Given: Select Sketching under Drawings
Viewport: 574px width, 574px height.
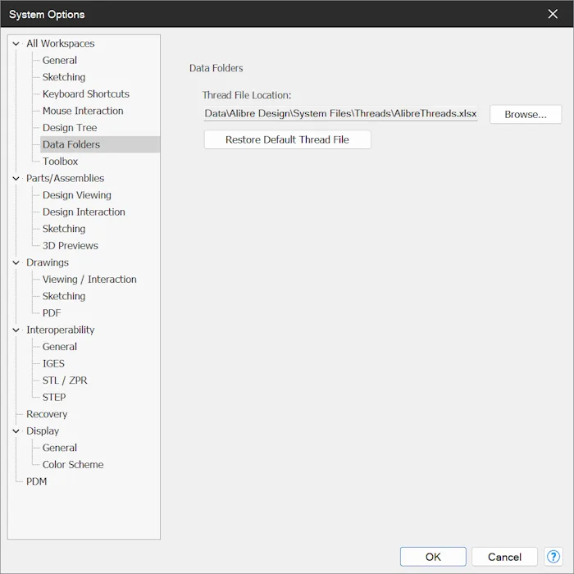Looking at the screenshot, I should 64,296.
